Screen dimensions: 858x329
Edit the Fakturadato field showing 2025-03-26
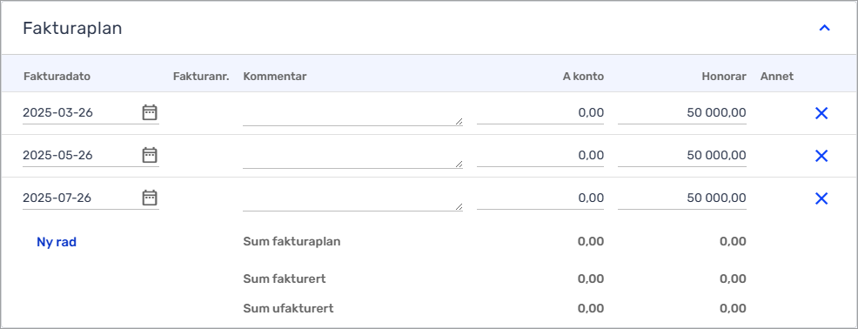tap(81, 113)
